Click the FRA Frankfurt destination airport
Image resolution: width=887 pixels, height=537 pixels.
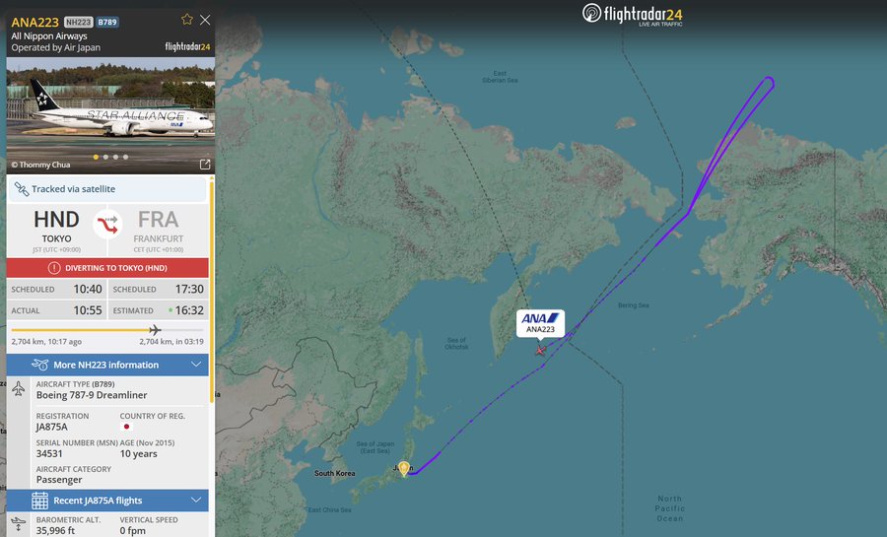tap(159, 230)
